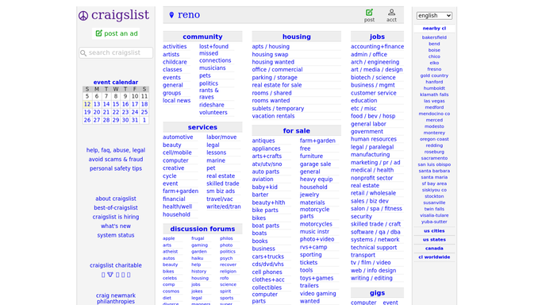The image size is (542, 305).
Task: Open skilled trade services link
Action: point(223,183)
